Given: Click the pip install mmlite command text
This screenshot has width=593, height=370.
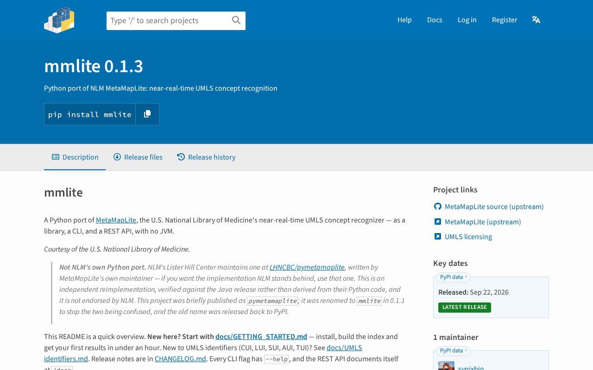Looking at the screenshot, I should [x=90, y=114].
